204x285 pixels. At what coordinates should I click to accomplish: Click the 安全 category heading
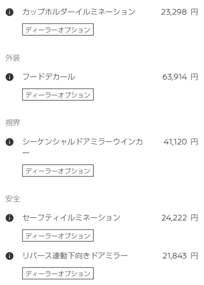tap(13, 199)
